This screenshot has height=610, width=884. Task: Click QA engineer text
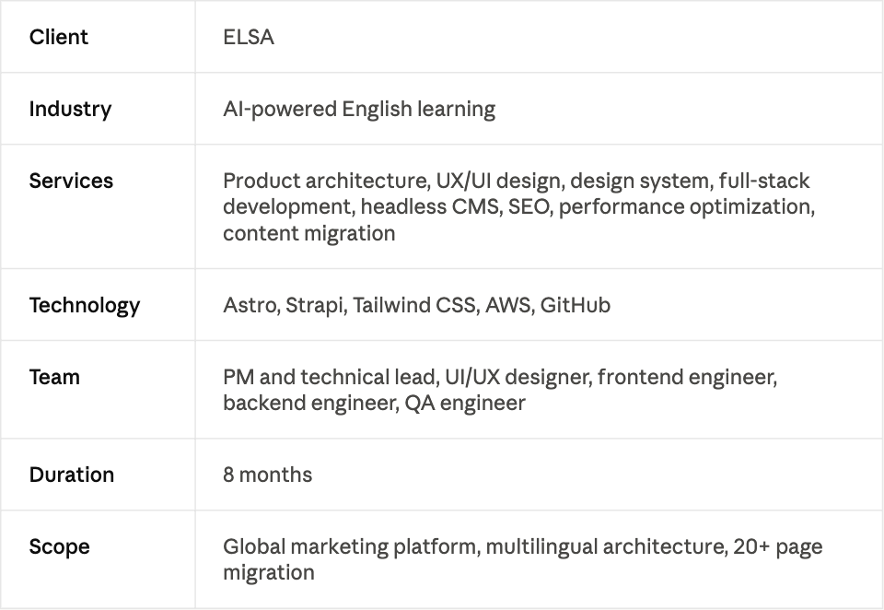pos(465,403)
